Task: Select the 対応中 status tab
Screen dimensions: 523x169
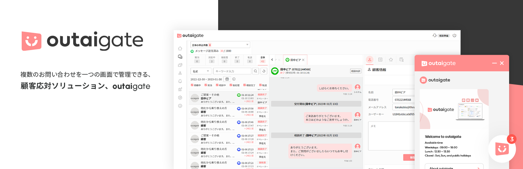Action: pyautogui.click(x=212, y=59)
